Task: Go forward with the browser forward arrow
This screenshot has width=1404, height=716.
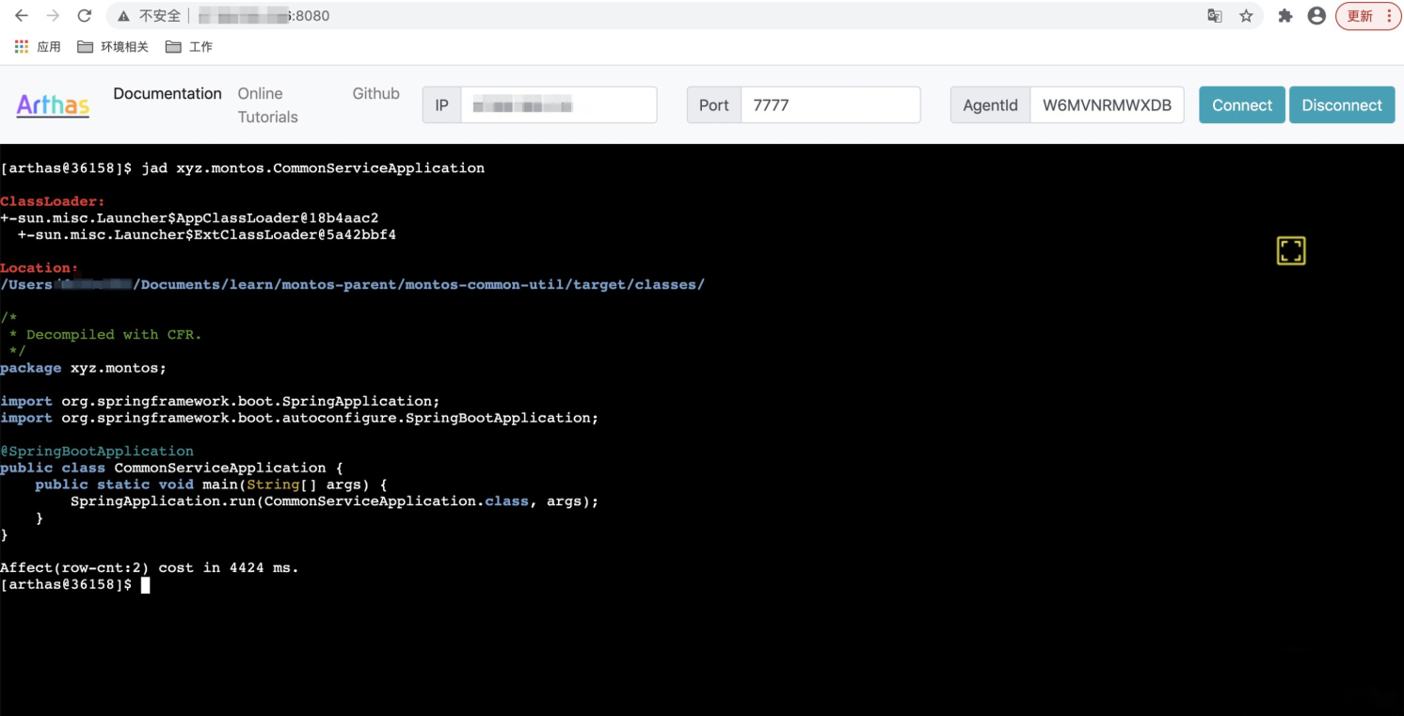Action: pos(53,16)
